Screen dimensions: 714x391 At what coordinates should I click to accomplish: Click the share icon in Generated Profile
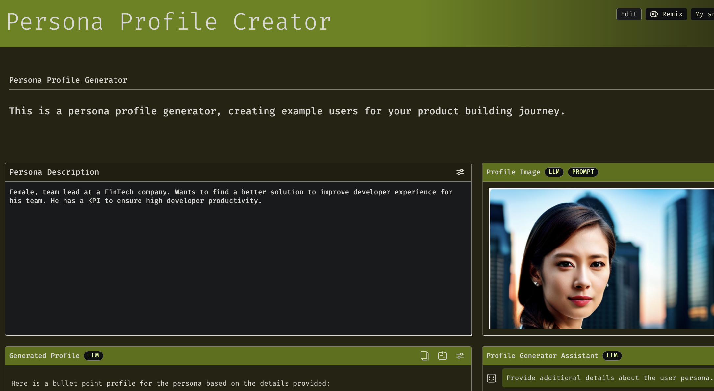(x=442, y=355)
